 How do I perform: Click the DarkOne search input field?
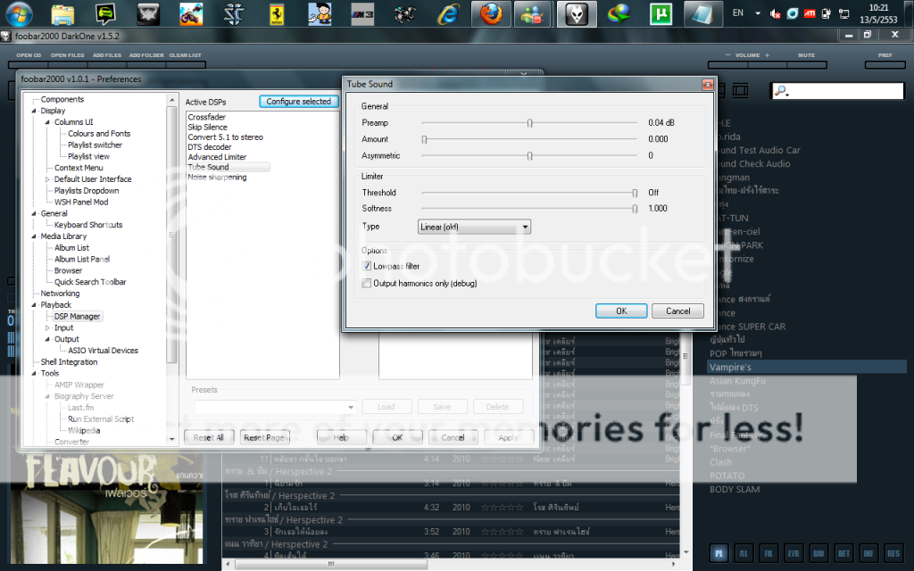coord(837,91)
